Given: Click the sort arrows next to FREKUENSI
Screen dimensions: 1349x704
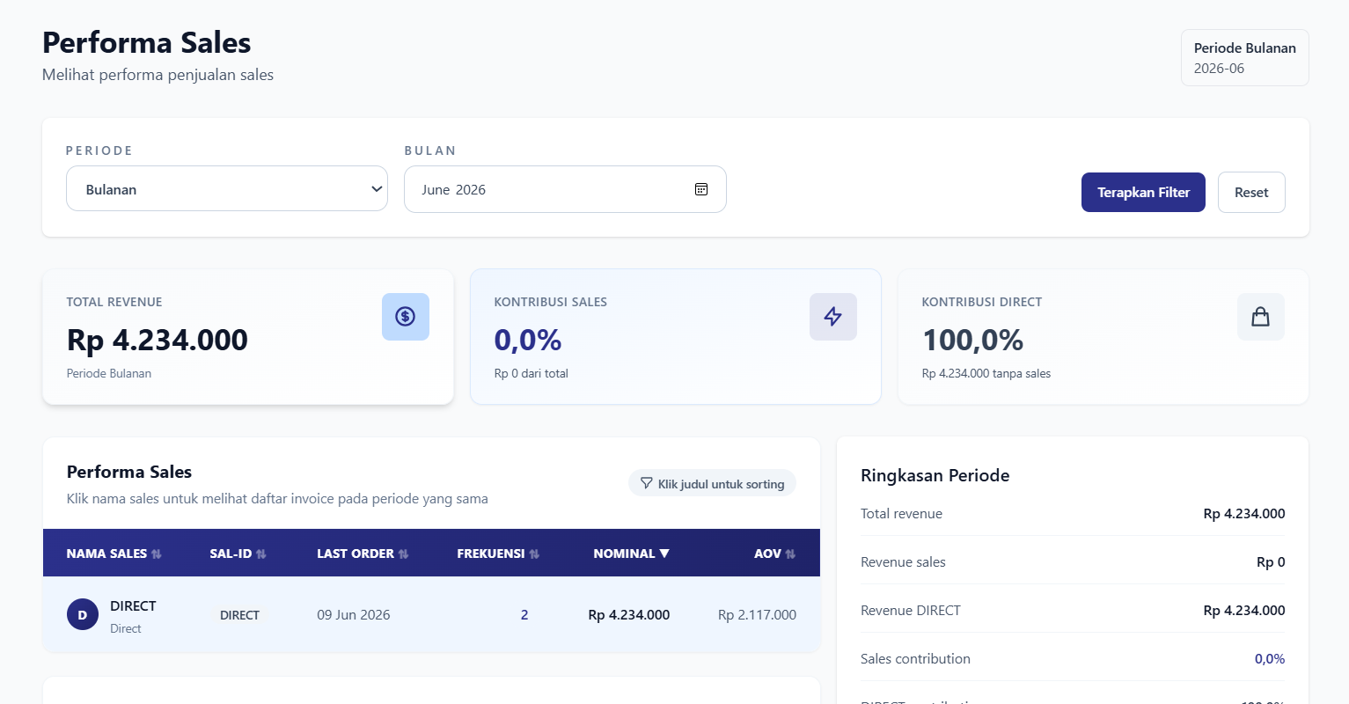Looking at the screenshot, I should [534, 554].
